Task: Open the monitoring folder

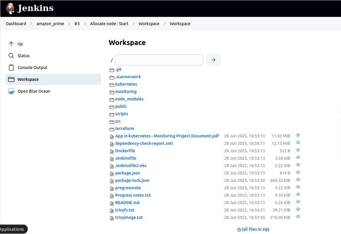Action: pos(126,92)
